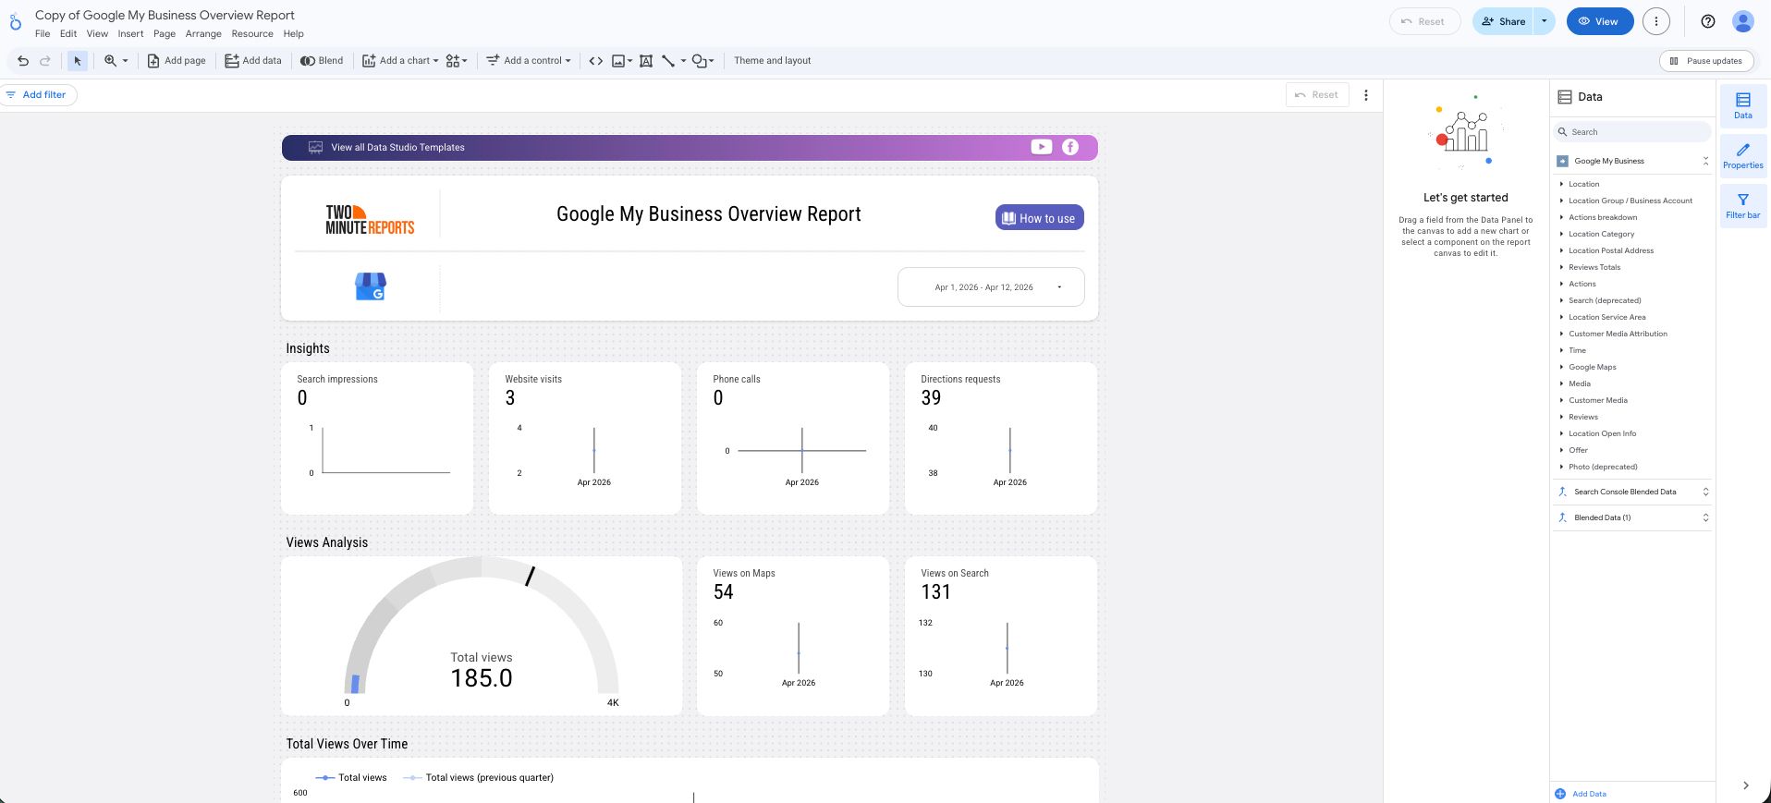Click Total views legend entry

click(x=351, y=777)
